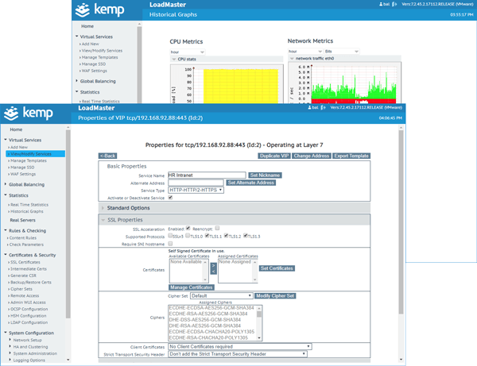Open OCSP Configuration in front sidebar

29,309
